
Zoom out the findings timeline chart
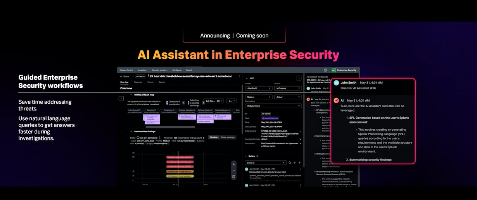(234, 170)
